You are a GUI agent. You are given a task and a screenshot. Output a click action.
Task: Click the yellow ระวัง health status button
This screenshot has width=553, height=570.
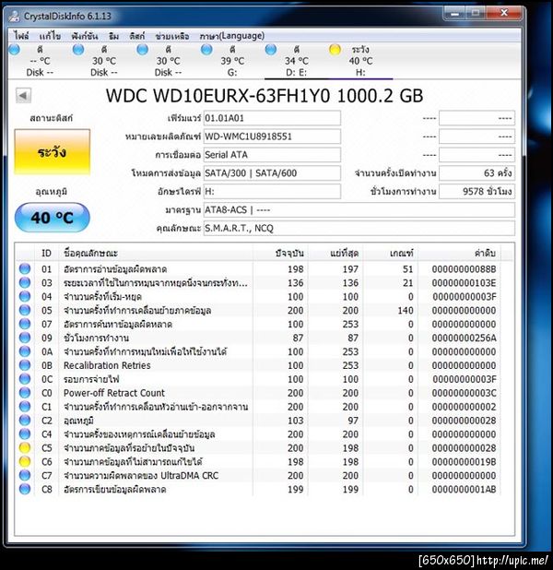click(x=53, y=152)
